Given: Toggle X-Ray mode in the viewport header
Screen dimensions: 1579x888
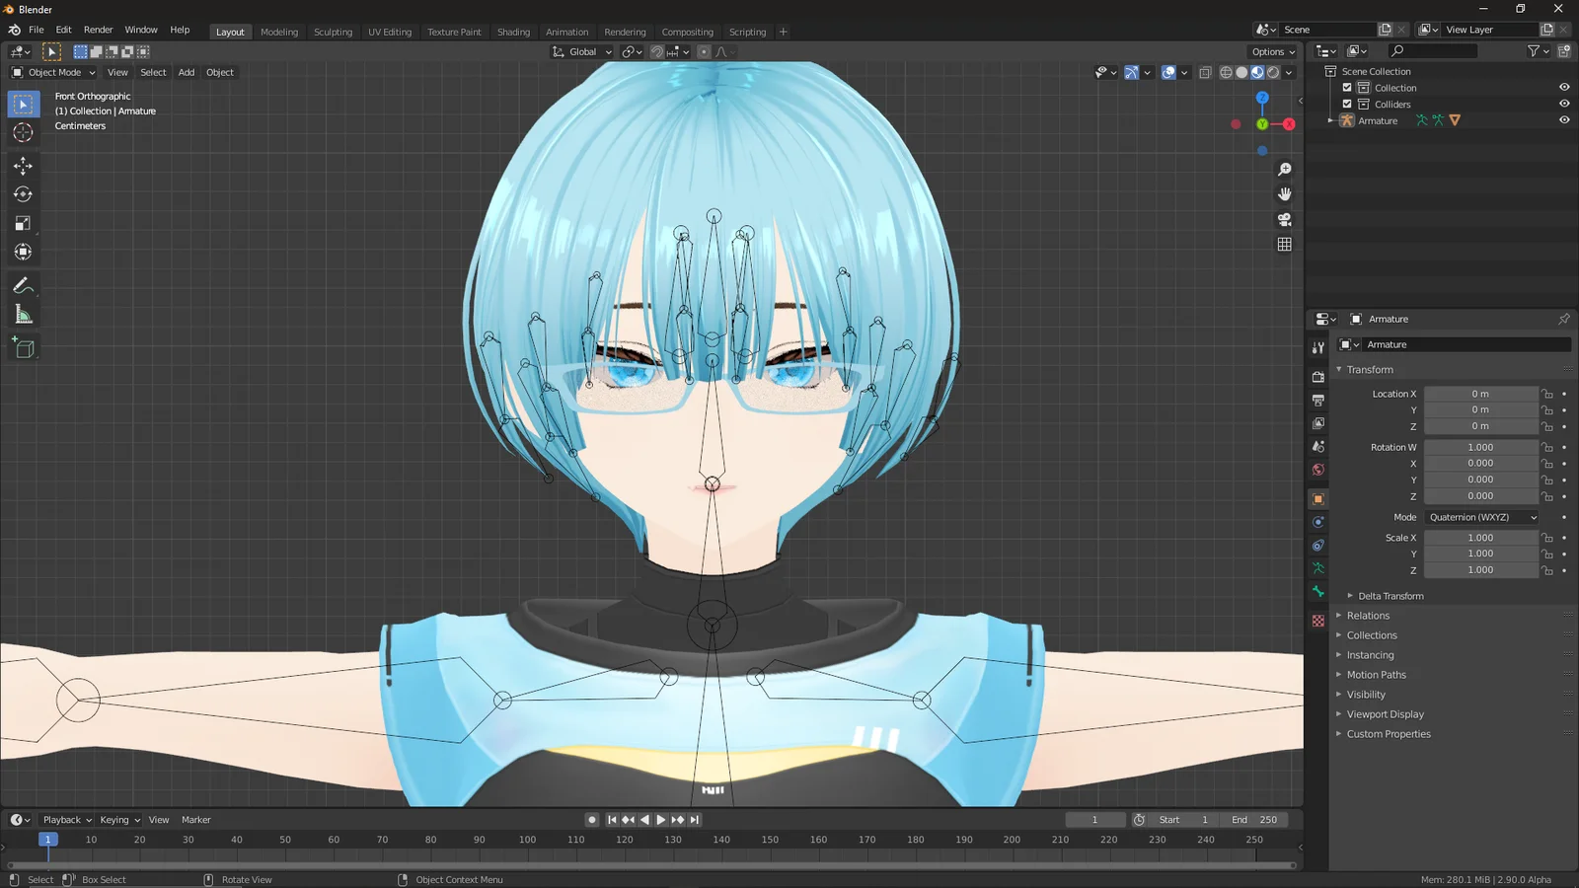Looking at the screenshot, I should coord(1205,72).
